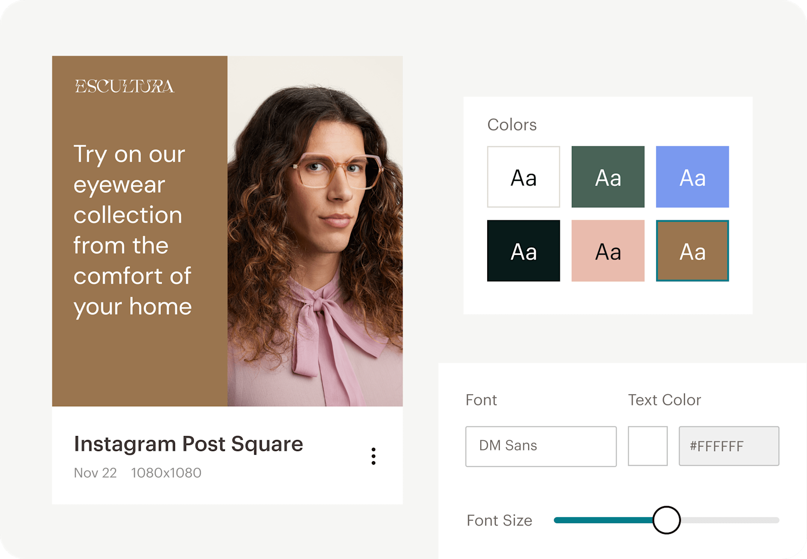Image resolution: width=807 pixels, height=559 pixels.
Task: Select the pale pink color swatch
Action: tap(608, 251)
